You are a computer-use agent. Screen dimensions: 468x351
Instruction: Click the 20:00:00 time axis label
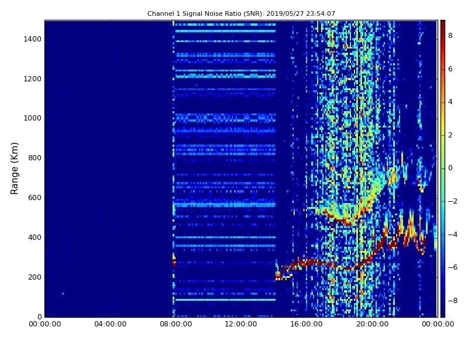point(372,324)
